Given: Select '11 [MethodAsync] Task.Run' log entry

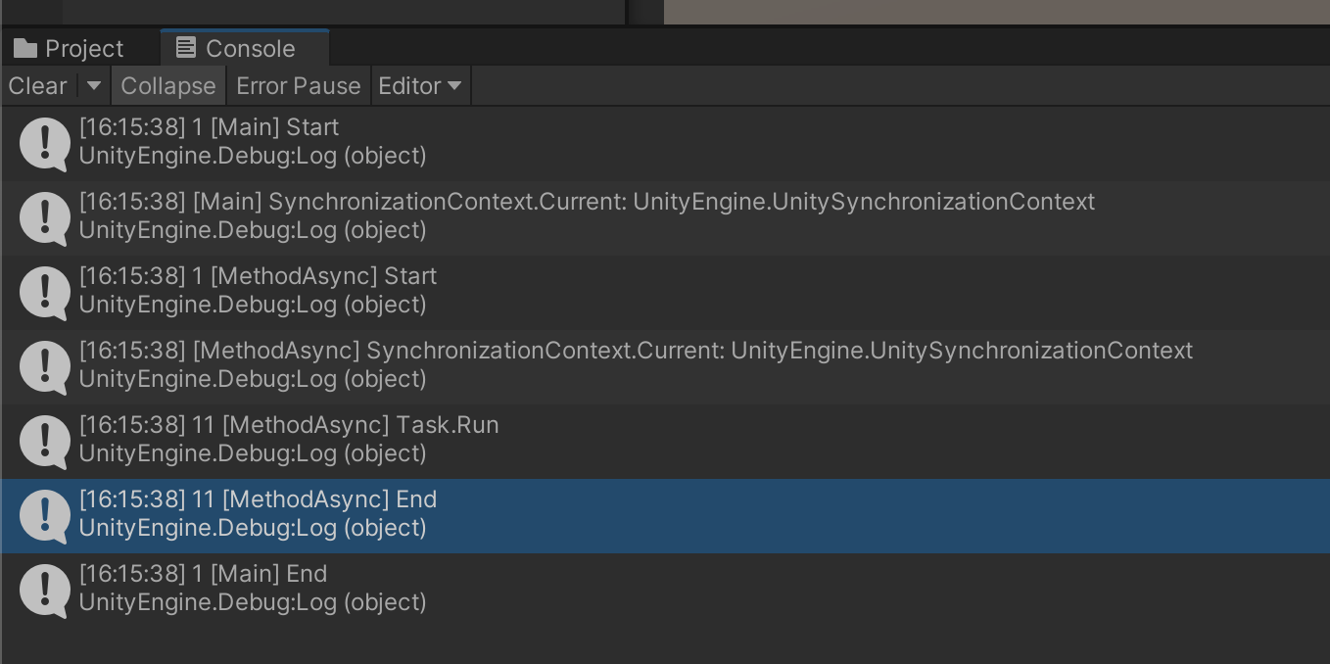Looking at the screenshot, I should [665, 441].
